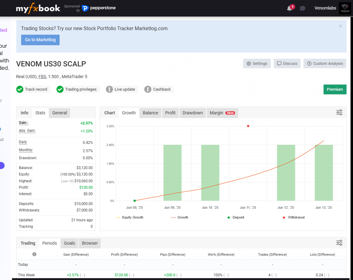This screenshot has height=280, width=353.
Task: Toggle the Withdrawal legend marker
Action: [x=284, y=218]
